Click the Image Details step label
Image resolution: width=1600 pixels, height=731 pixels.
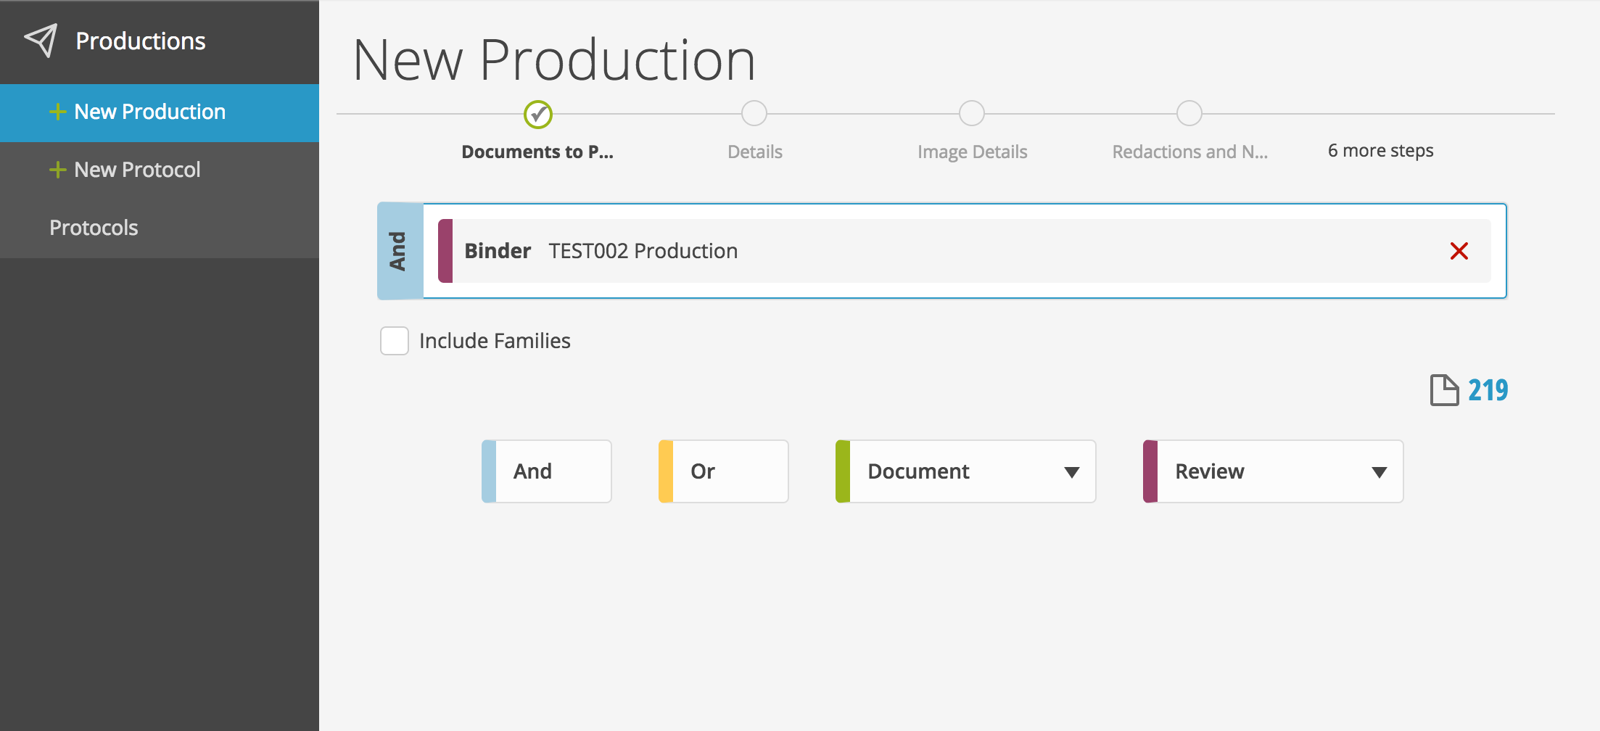coord(973,152)
